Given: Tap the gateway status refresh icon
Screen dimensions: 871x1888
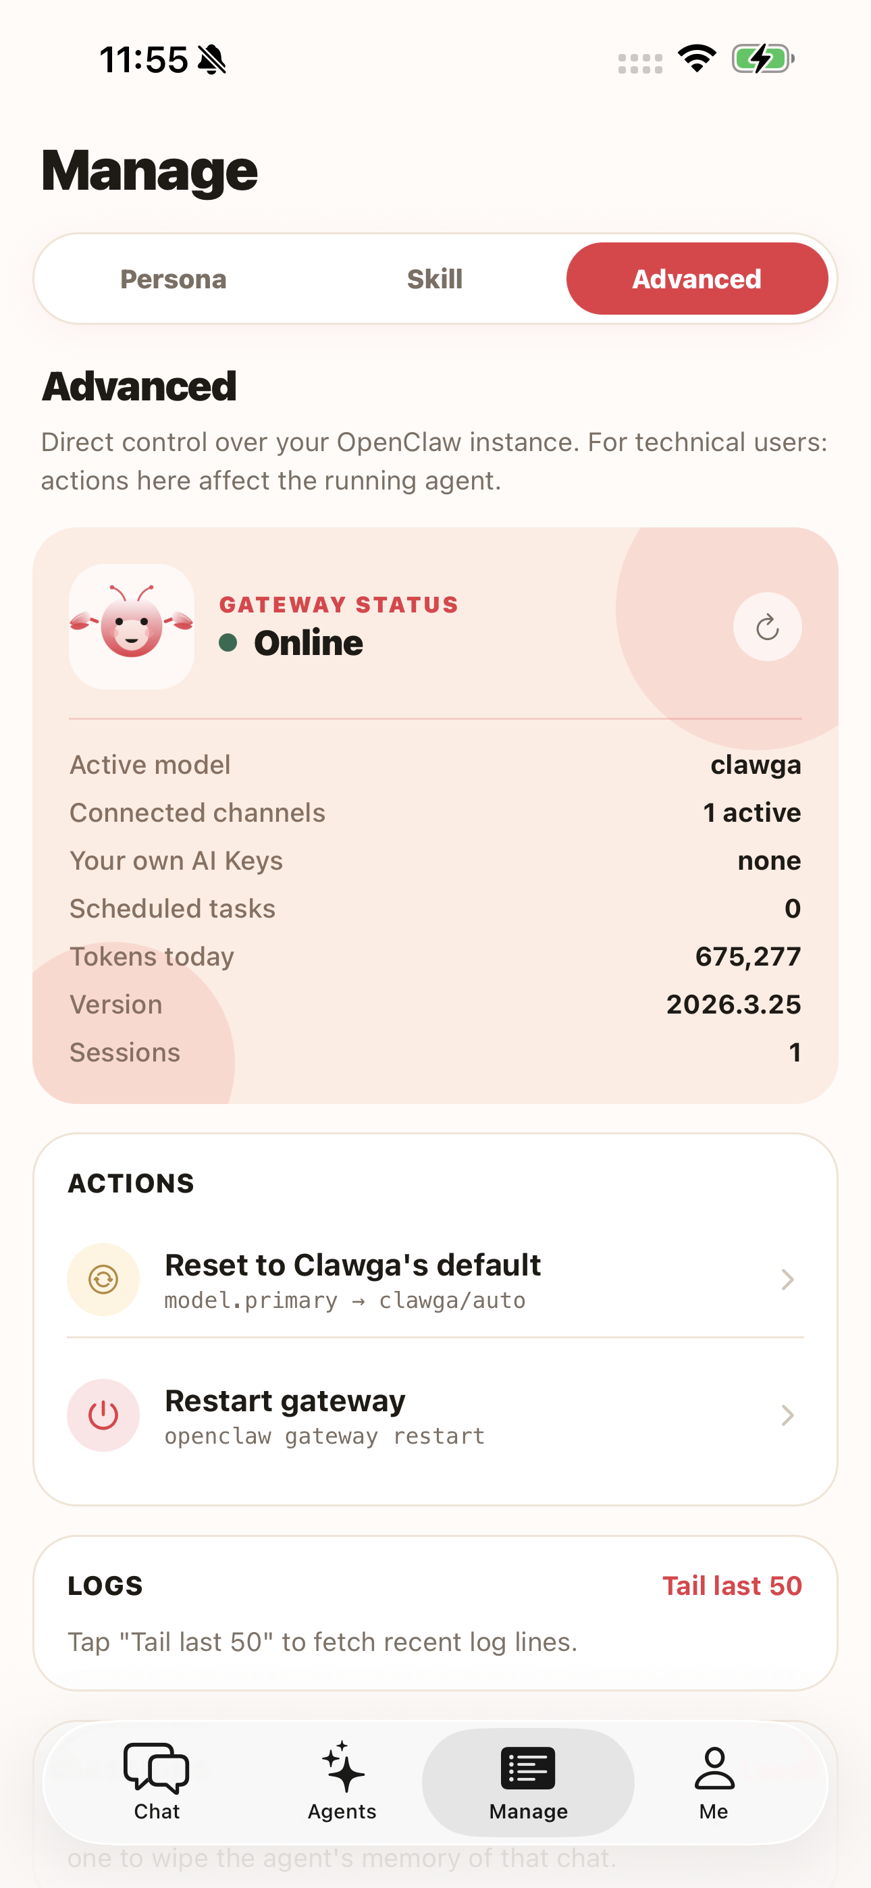Looking at the screenshot, I should point(767,627).
